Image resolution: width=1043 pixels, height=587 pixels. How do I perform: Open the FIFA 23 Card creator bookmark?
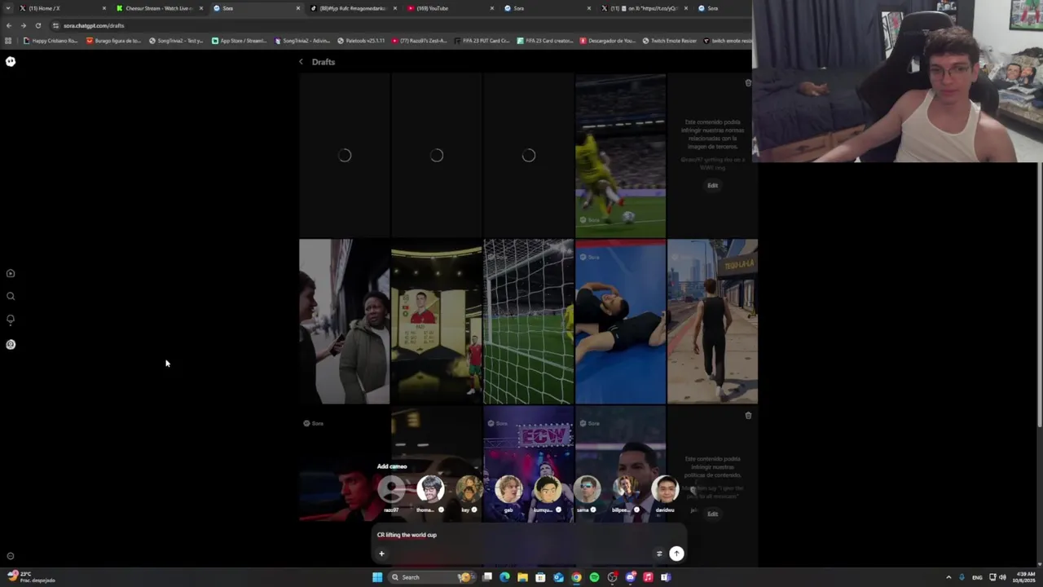pyautogui.click(x=545, y=41)
